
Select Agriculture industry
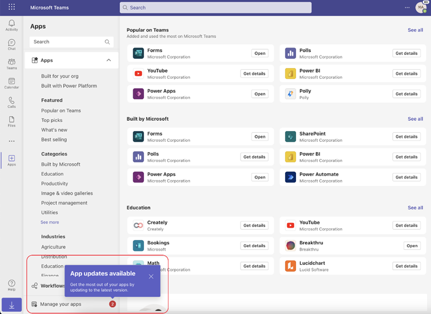pos(53,247)
